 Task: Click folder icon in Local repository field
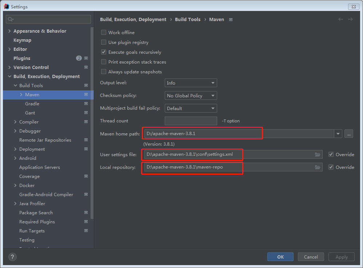(x=318, y=167)
